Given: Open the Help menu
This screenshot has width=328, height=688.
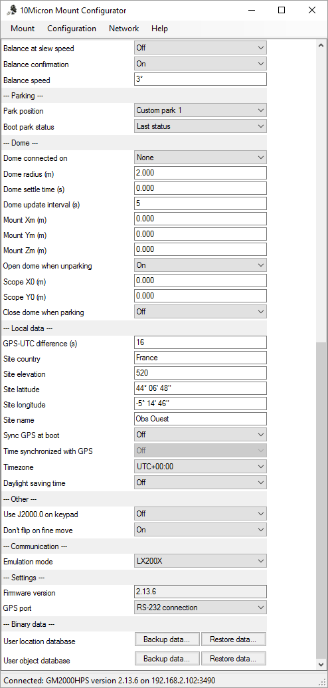Looking at the screenshot, I should pyautogui.click(x=159, y=29).
